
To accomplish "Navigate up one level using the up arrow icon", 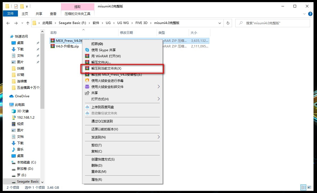I will [28, 23].
